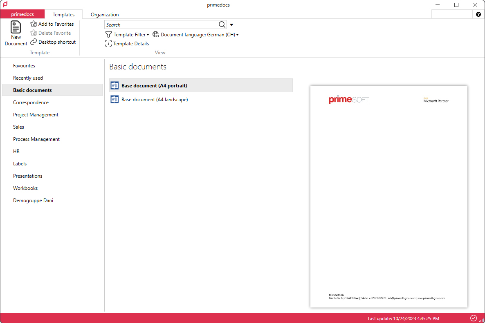Image resolution: width=485 pixels, height=323 pixels.
Task: Switch to the Organization tab
Action: click(x=104, y=14)
